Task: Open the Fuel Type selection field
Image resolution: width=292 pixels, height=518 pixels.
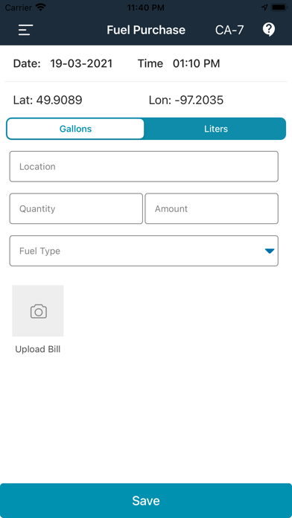Action: pyautogui.click(x=144, y=251)
